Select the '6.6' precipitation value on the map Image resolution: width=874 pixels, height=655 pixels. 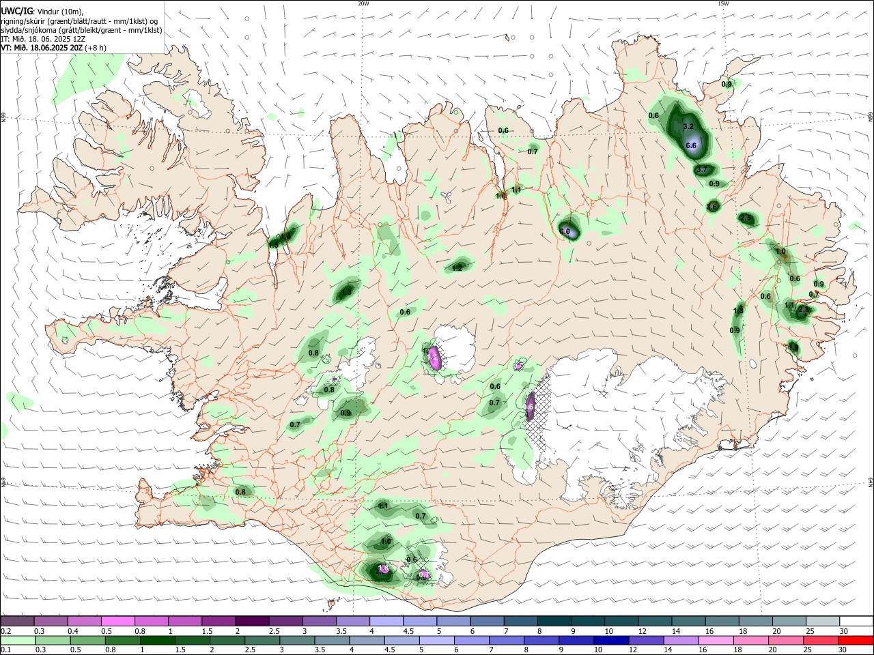point(690,145)
